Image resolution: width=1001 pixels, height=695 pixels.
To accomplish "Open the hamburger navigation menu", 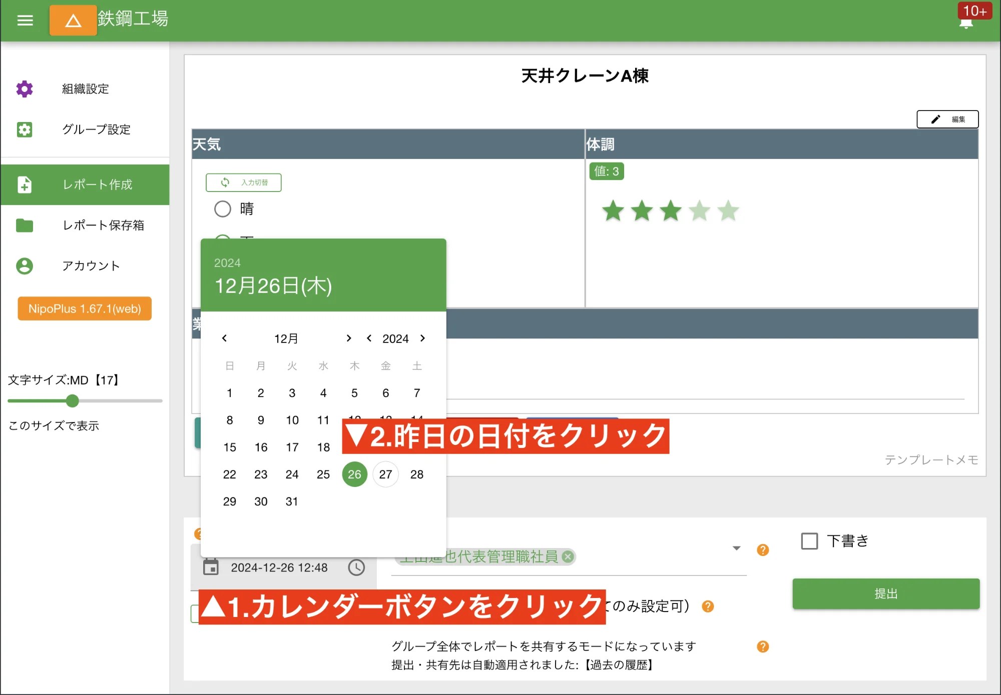I will coord(25,20).
